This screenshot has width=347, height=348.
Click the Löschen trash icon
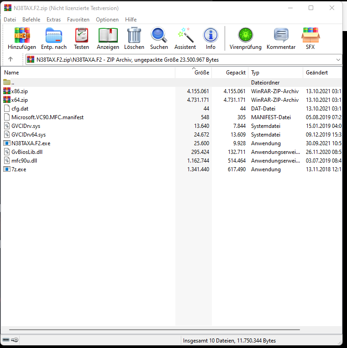click(134, 35)
